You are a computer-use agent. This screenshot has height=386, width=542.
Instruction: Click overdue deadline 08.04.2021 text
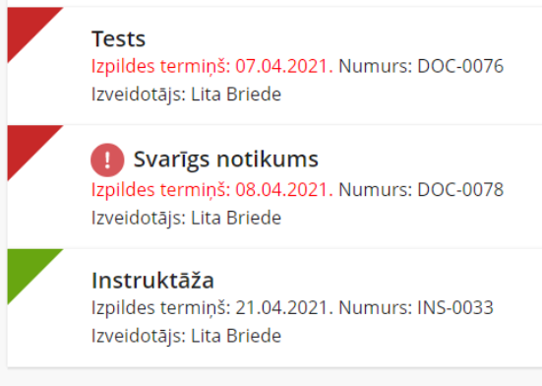[284, 189]
